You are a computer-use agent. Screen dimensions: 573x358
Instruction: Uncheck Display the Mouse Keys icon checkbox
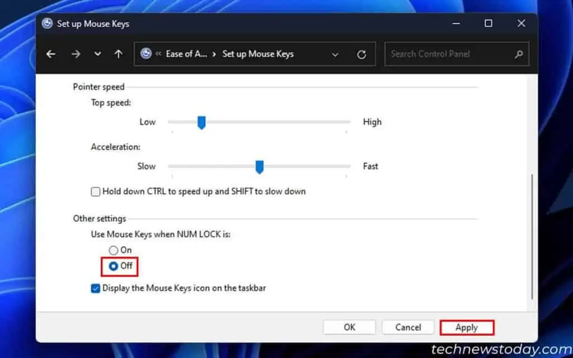pos(95,289)
